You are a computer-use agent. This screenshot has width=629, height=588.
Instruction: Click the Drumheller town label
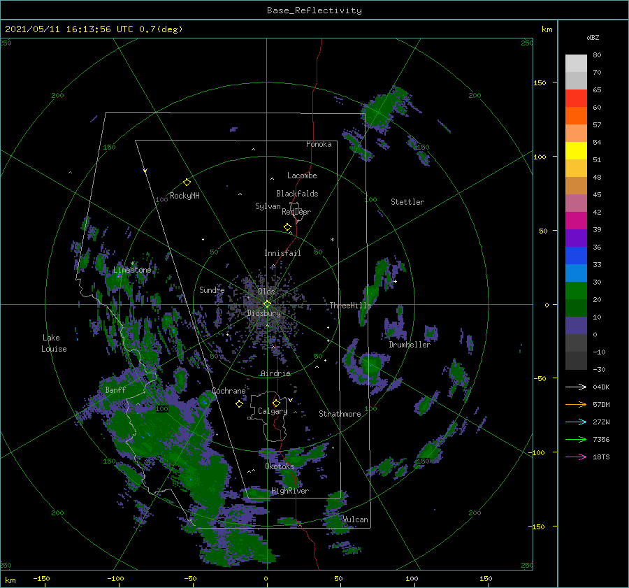click(x=410, y=345)
